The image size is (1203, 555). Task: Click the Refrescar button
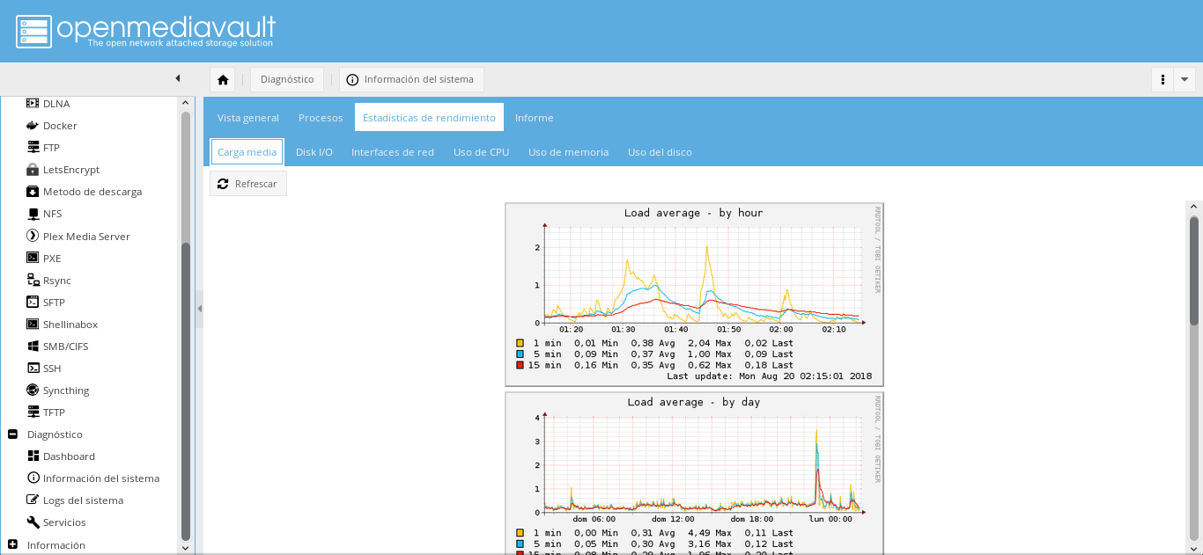pyautogui.click(x=248, y=184)
